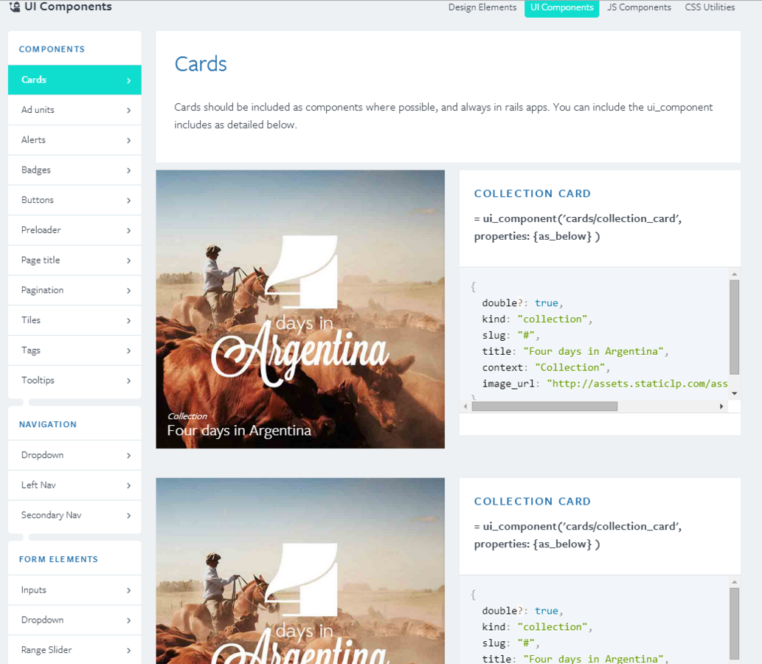Click the second Argentina collection card image
The height and width of the screenshot is (664, 762).
(x=300, y=570)
